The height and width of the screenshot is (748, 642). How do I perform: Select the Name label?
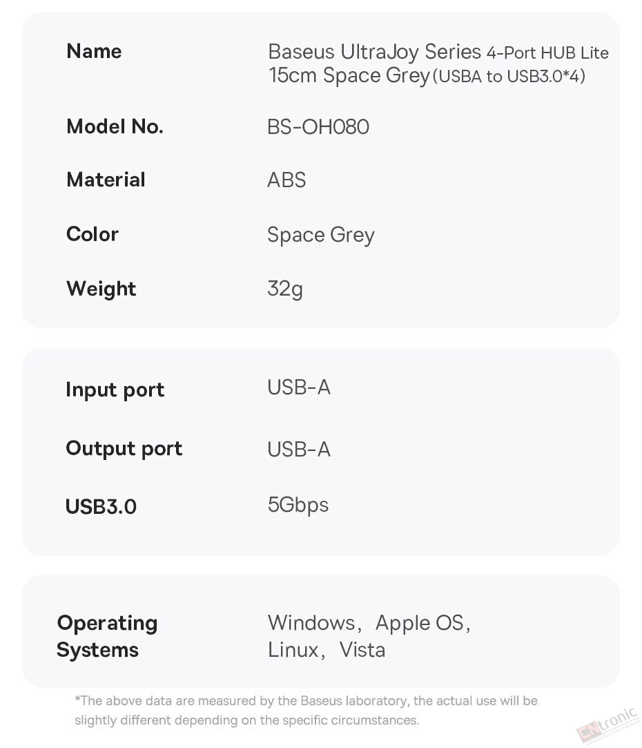pyautogui.click(x=94, y=51)
